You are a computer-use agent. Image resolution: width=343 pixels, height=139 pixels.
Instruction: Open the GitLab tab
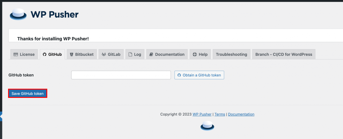111,54
